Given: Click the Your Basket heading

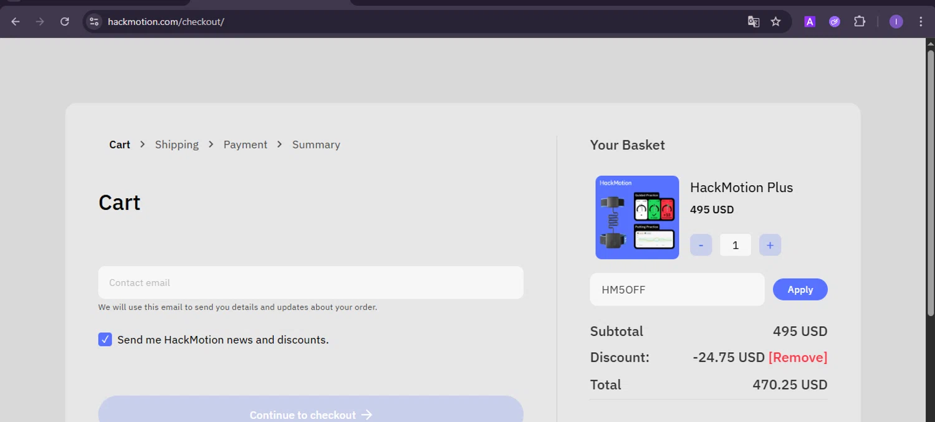Looking at the screenshot, I should point(627,145).
